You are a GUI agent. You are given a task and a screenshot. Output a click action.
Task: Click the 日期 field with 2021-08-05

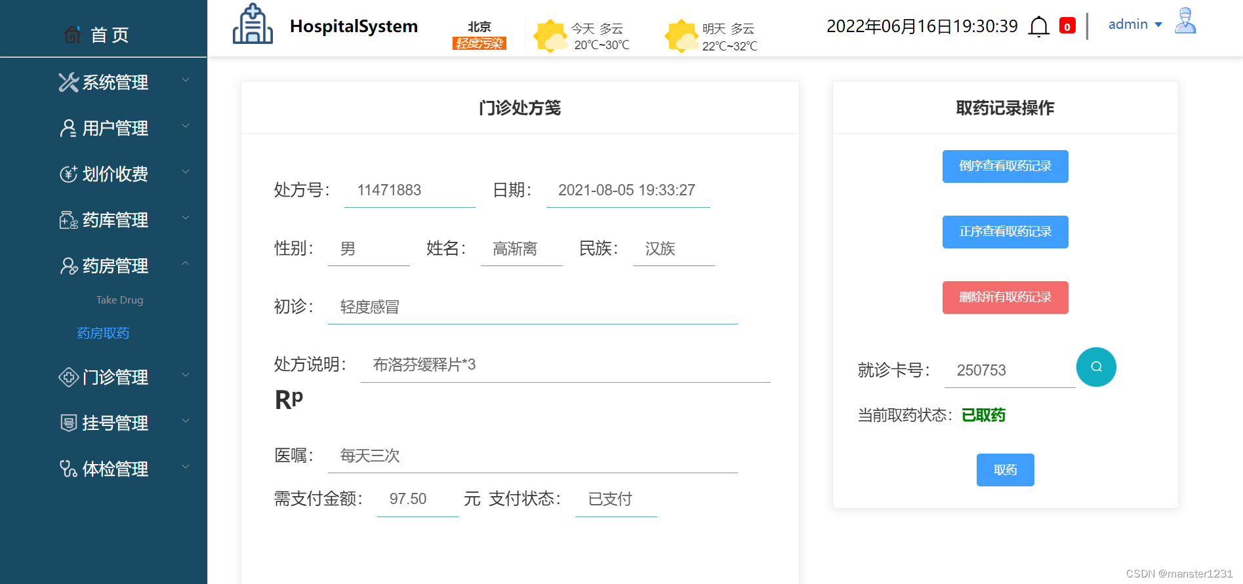click(628, 190)
